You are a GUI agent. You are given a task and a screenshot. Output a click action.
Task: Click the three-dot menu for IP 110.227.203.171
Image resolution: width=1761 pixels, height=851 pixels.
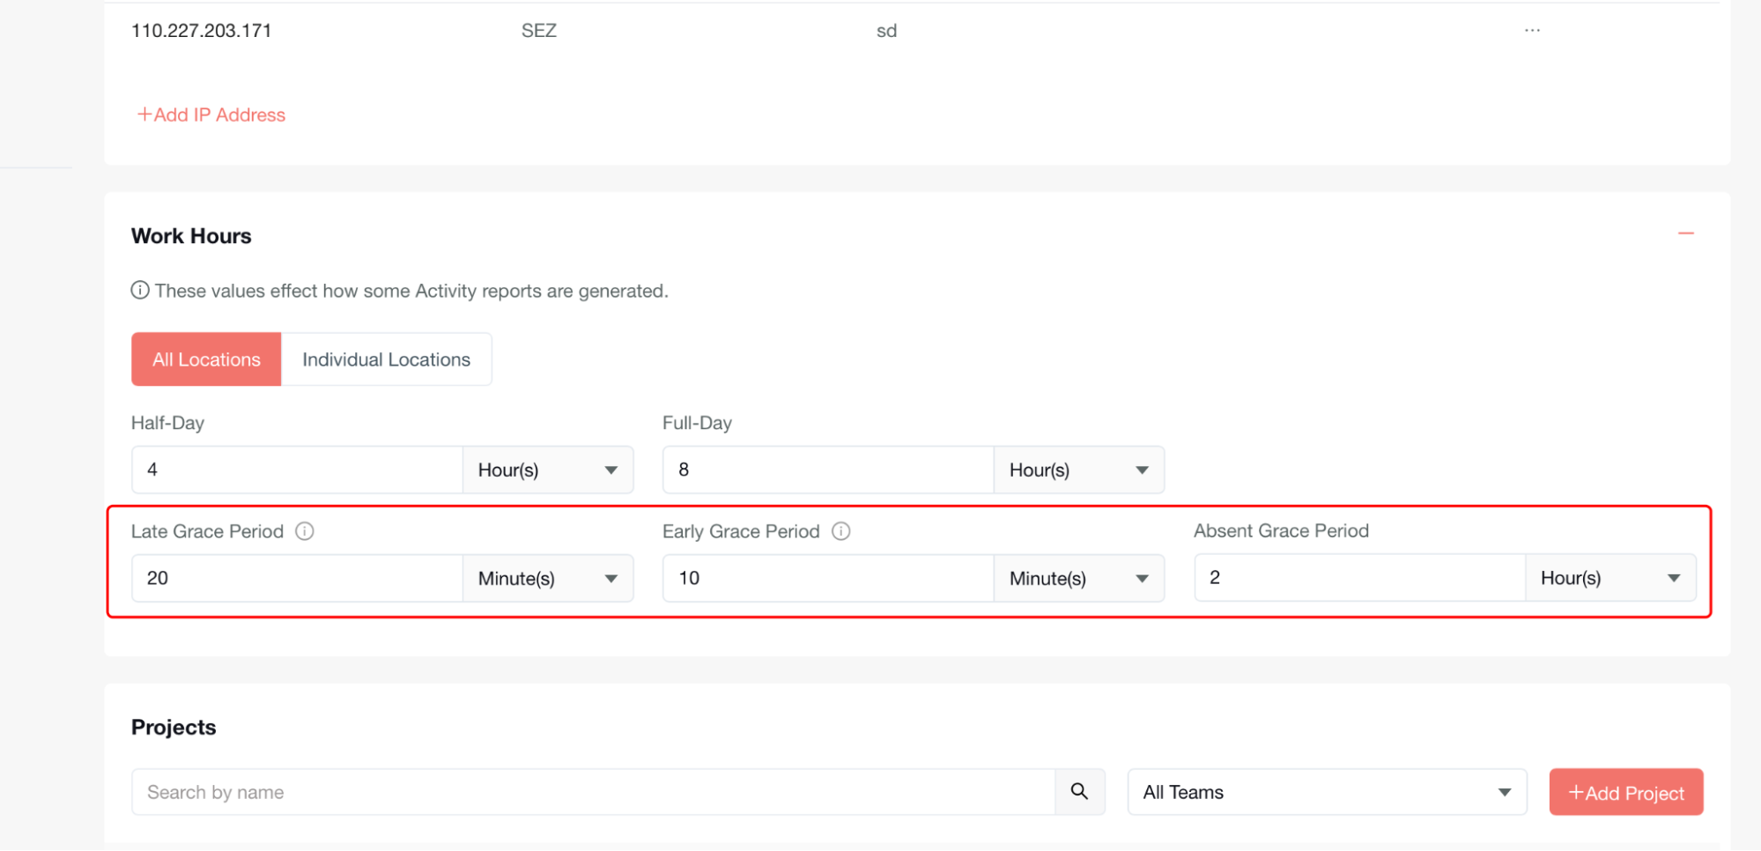[1532, 31]
